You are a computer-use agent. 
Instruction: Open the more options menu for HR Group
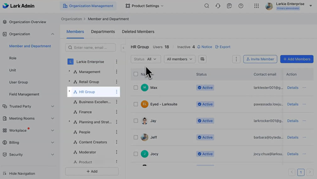[x=116, y=92]
